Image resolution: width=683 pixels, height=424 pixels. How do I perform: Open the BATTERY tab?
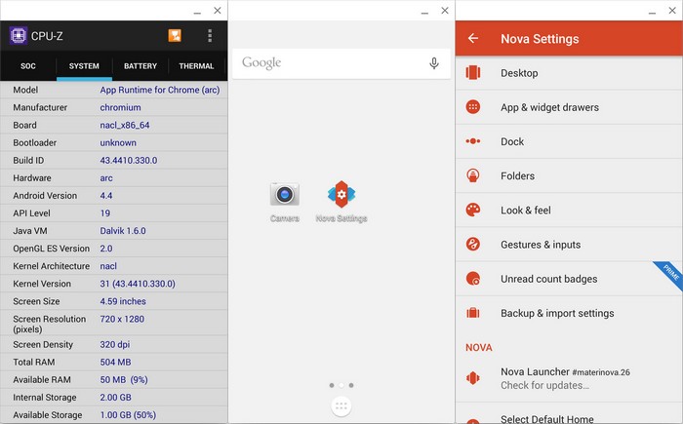click(x=141, y=66)
